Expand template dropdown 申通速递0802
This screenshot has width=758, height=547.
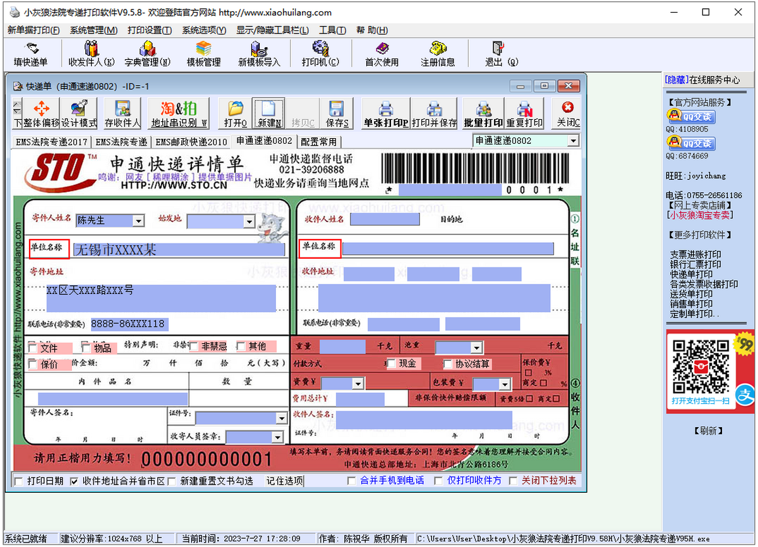tap(573, 141)
